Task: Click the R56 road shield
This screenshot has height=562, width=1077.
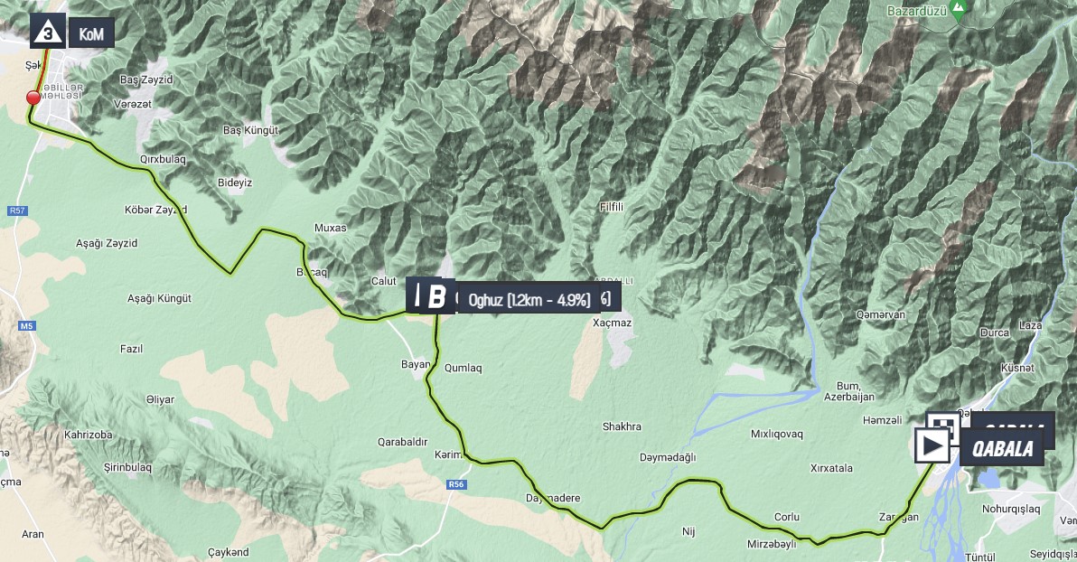Action: [x=455, y=484]
